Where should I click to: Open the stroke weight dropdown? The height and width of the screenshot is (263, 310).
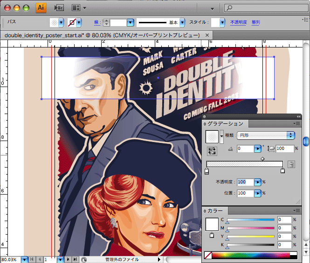130,22
